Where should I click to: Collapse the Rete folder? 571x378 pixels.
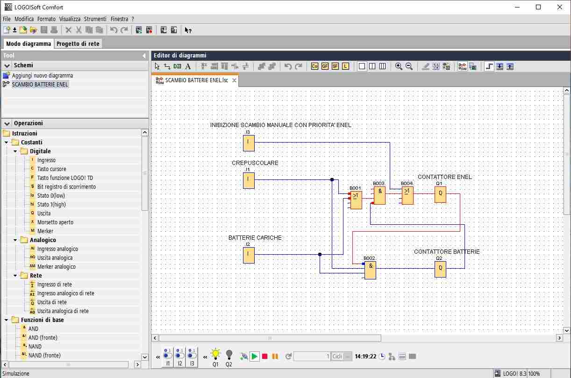coord(15,276)
